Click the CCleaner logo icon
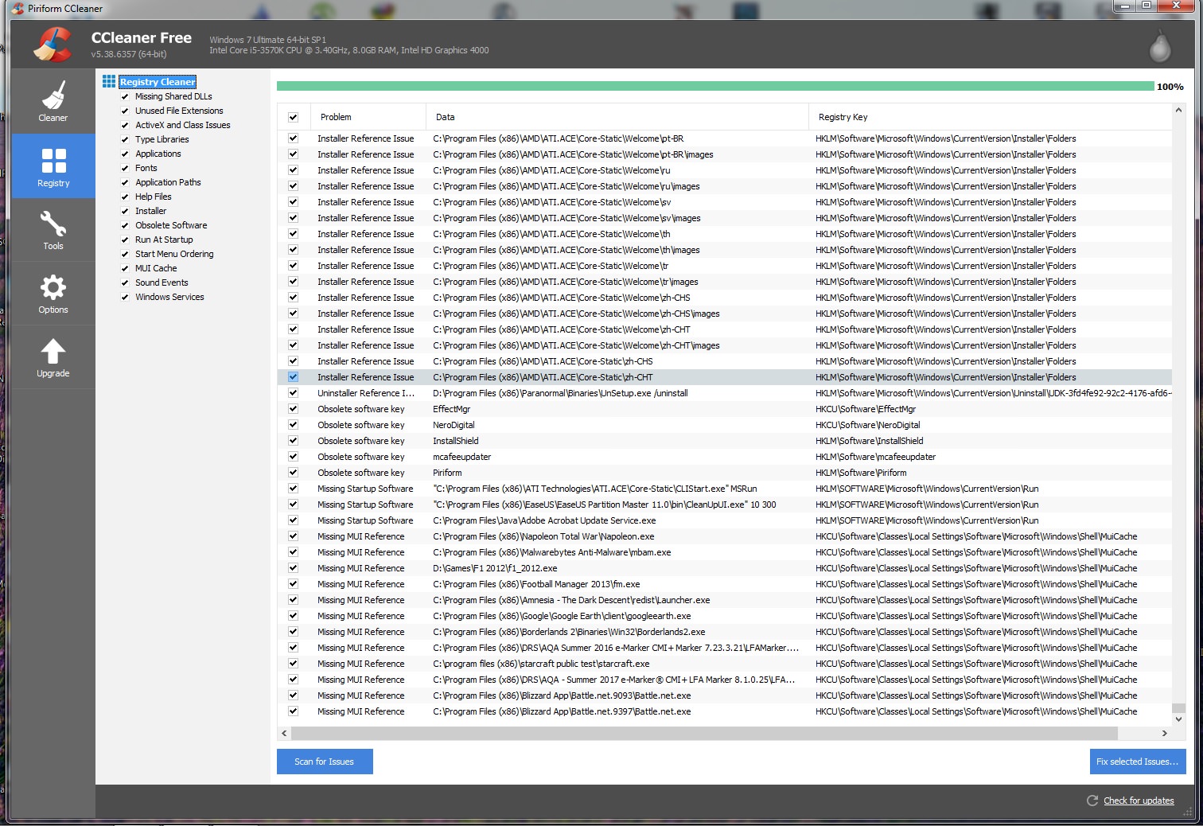The image size is (1203, 826). pyautogui.click(x=53, y=45)
